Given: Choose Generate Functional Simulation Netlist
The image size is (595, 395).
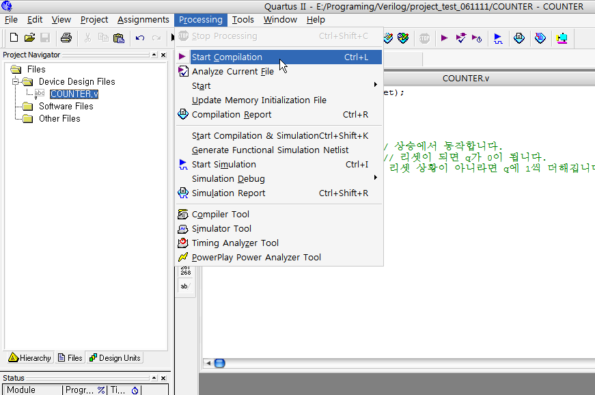Looking at the screenshot, I should [x=279, y=150].
